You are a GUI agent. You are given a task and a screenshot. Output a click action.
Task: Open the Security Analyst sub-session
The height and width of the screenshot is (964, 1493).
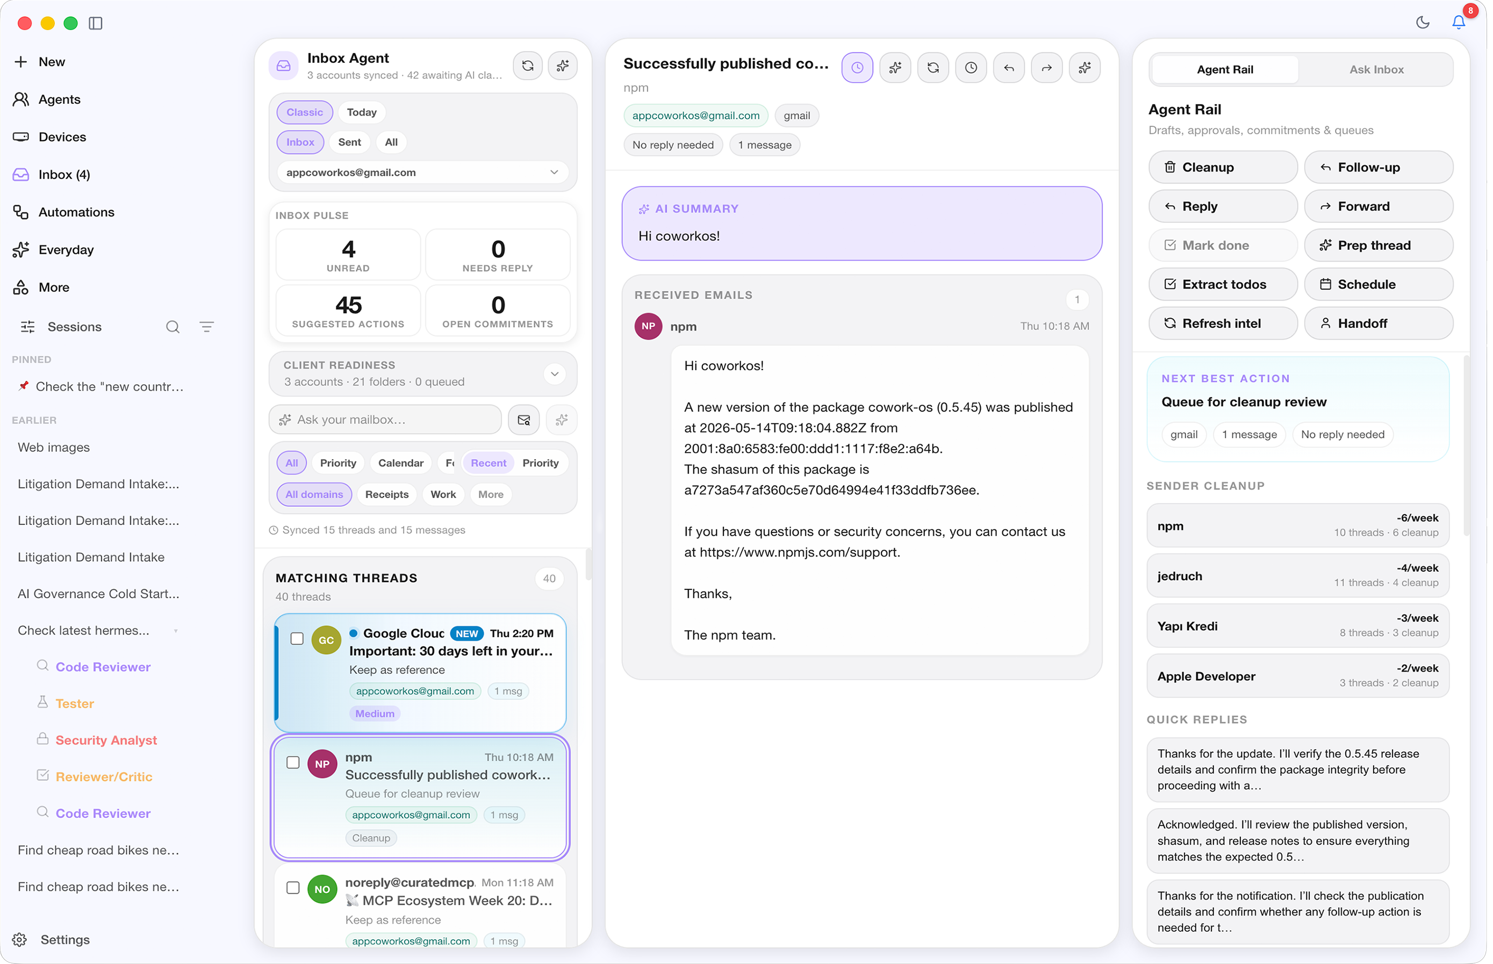[x=106, y=740]
